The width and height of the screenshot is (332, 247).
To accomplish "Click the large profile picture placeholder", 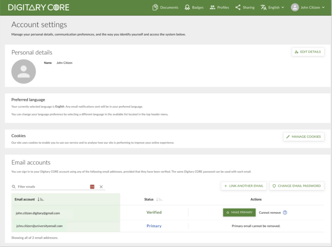I will click(x=24, y=72).
